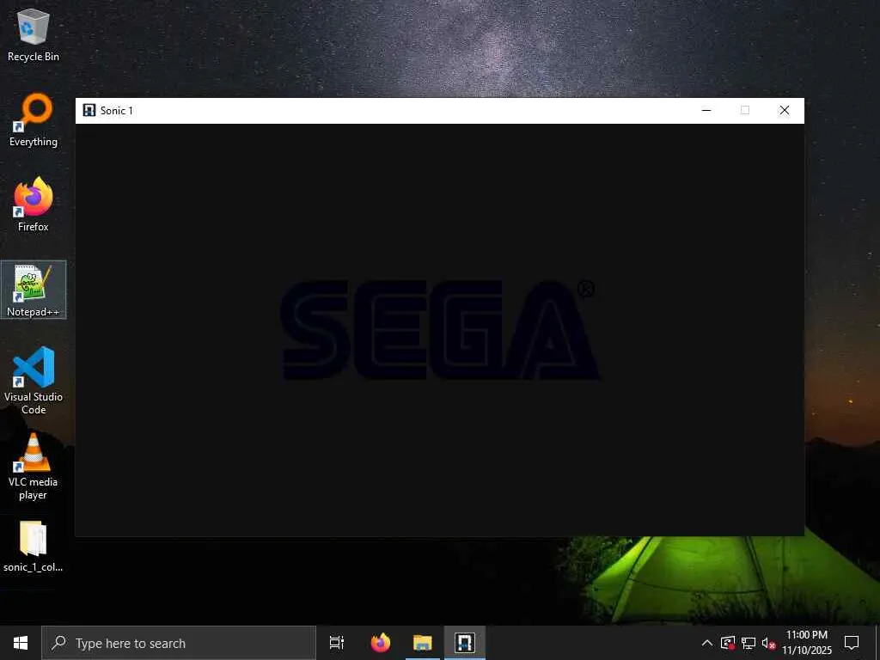Open File Explorer from the taskbar
The image size is (880, 660).
point(423,643)
